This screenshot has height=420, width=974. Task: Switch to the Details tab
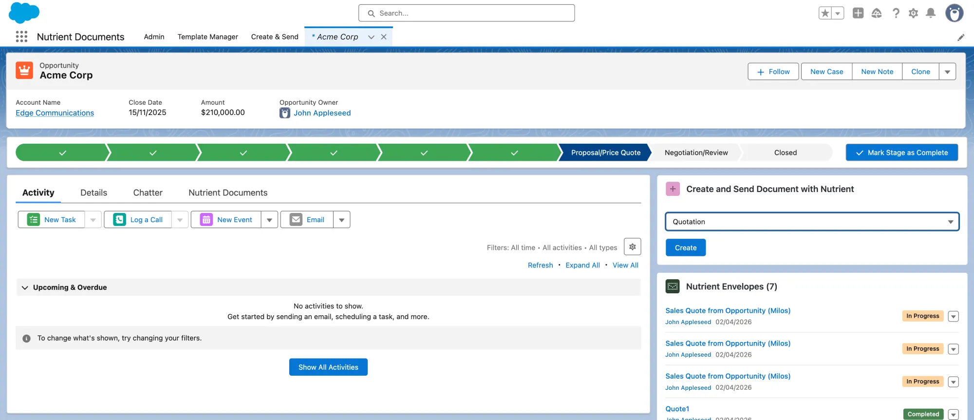[x=94, y=193]
